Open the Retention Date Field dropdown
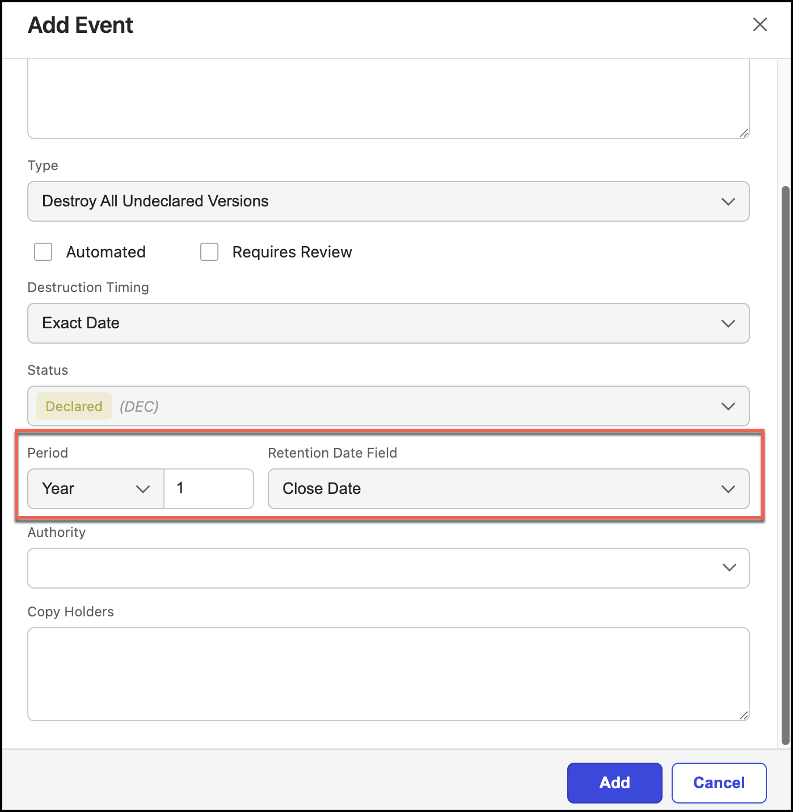 point(508,489)
